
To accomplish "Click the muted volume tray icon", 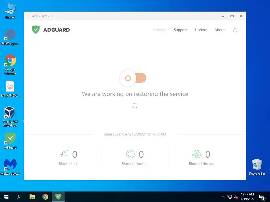I will [x=236, y=197].
